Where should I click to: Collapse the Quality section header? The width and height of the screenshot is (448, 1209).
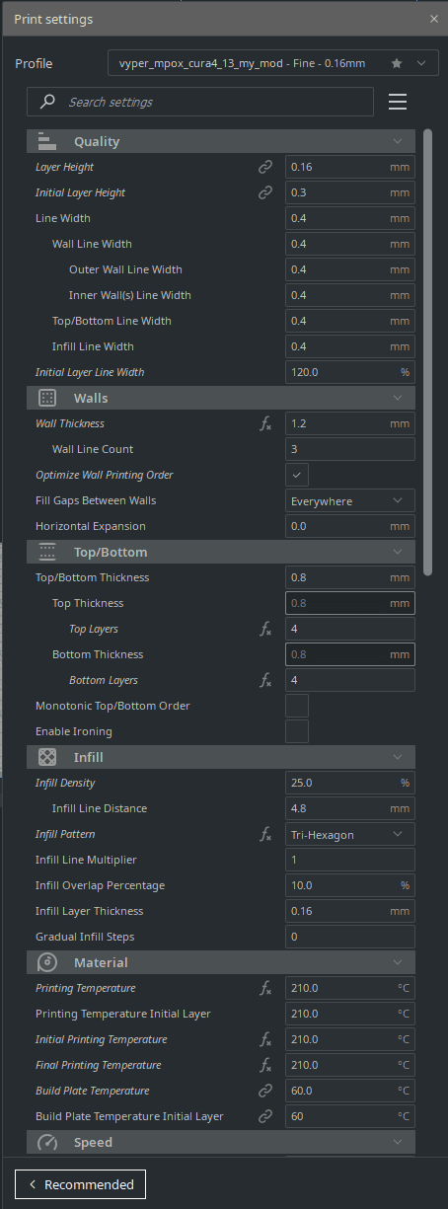[x=221, y=141]
